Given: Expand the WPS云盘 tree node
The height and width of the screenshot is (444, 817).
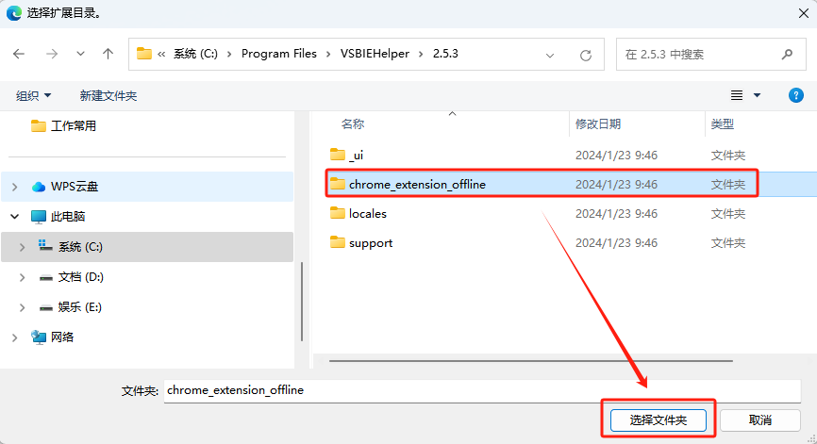Looking at the screenshot, I should point(15,187).
